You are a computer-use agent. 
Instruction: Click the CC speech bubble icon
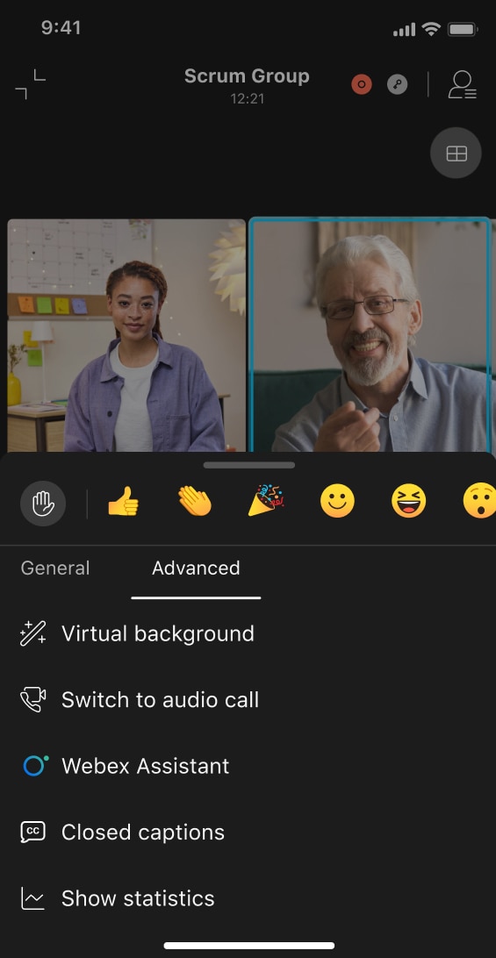pyautogui.click(x=33, y=833)
